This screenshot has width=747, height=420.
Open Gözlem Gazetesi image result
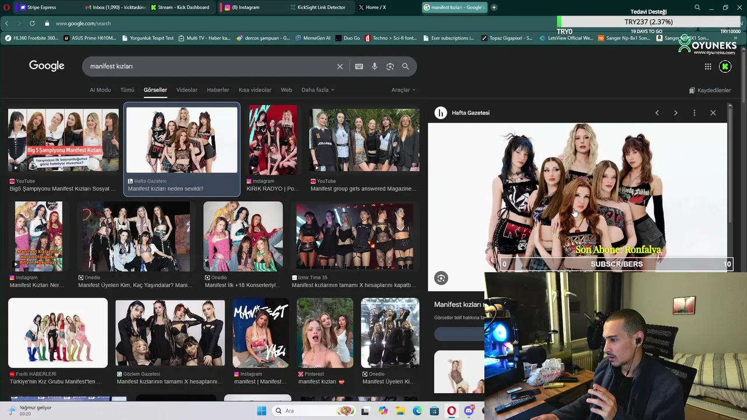170,333
